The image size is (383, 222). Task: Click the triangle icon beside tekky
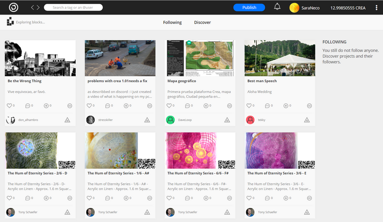[x=307, y=120]
